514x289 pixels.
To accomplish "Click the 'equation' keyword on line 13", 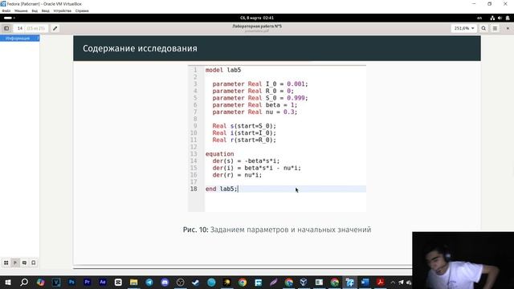I will pyautogui.click(x=219, y=154).
